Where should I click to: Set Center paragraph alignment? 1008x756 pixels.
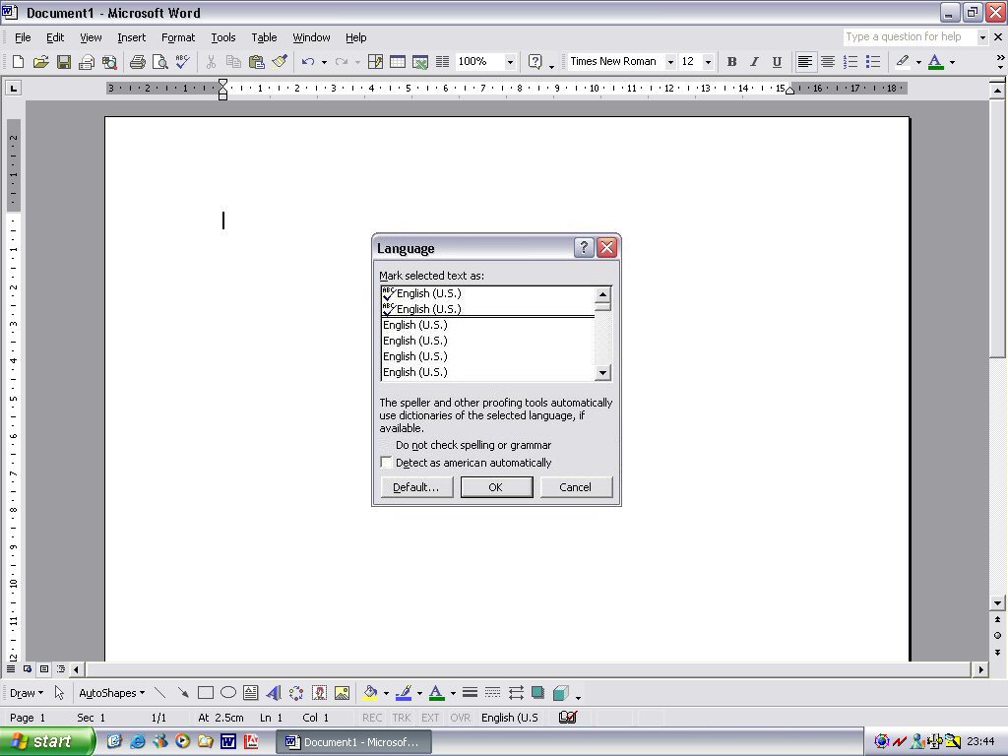click(827, 62)
